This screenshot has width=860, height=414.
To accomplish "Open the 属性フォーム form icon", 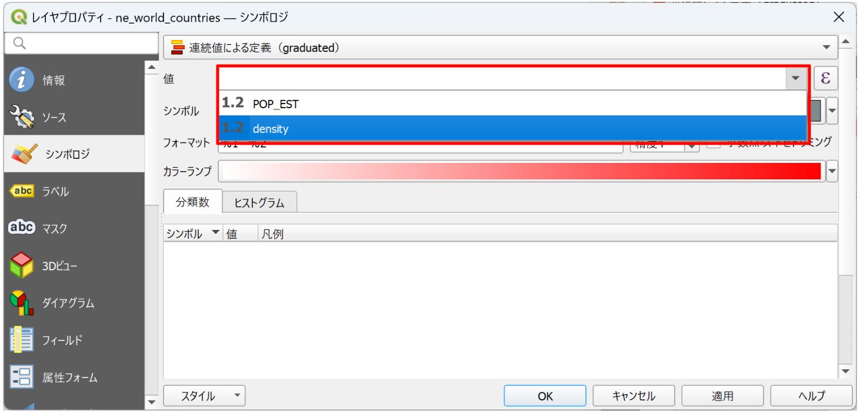I will [22, 377].
